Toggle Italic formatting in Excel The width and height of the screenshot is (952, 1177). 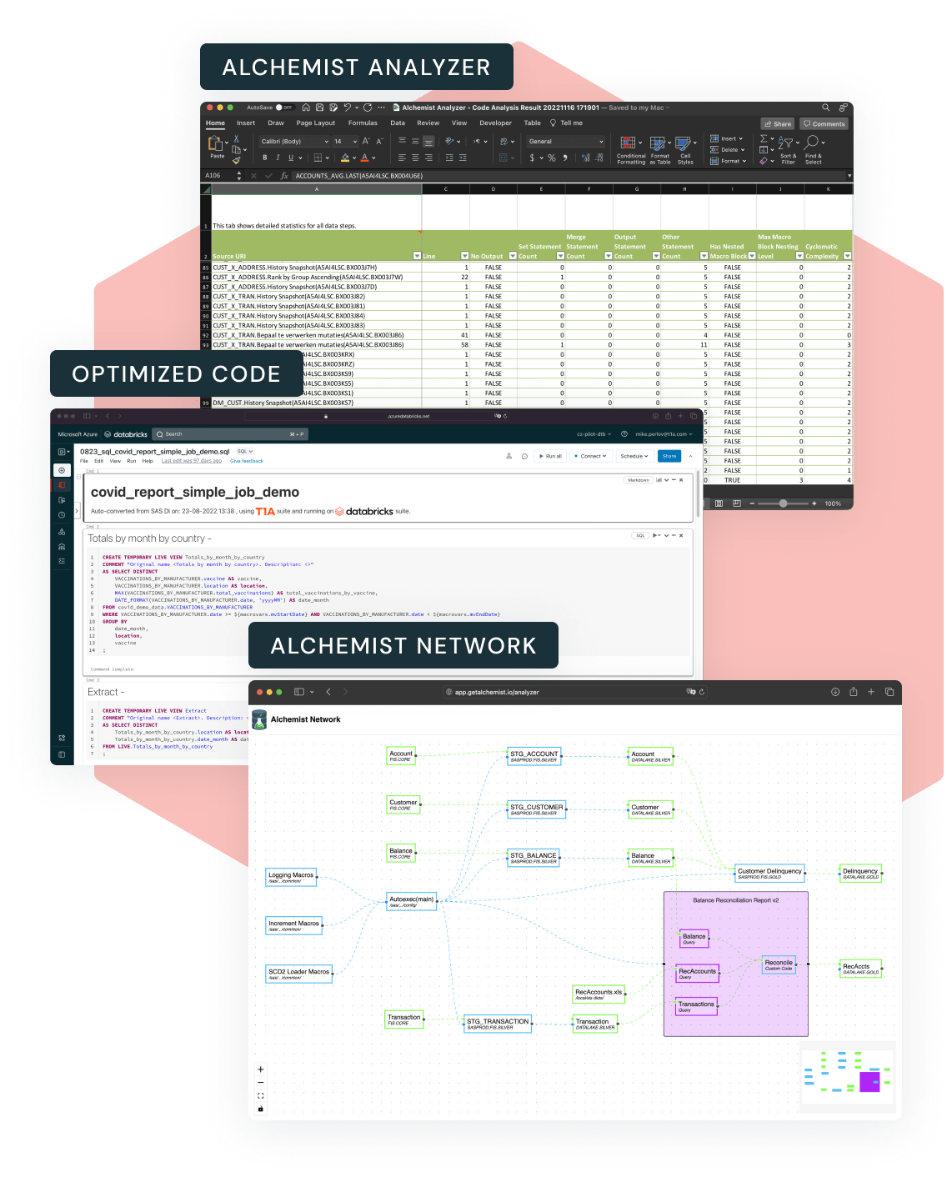[x=278, y=158]
